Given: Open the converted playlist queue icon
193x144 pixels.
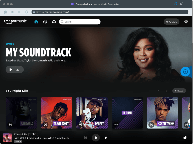Looking at the screenshot, I should click(x=181, y=4).
